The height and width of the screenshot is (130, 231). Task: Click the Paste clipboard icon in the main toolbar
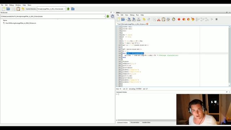click(18, 9)
